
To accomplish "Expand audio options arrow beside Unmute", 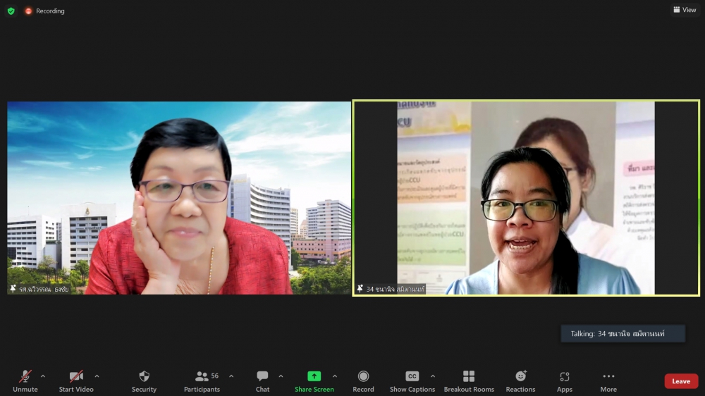I will (43, 376).
